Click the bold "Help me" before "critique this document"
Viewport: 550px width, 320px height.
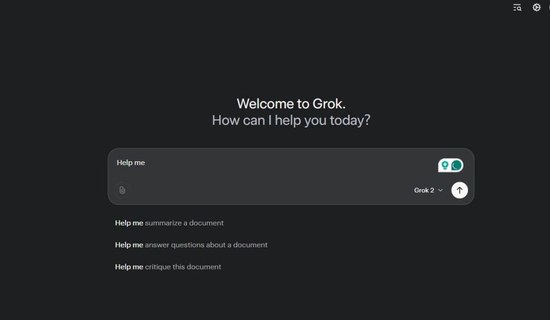[129, 267]
